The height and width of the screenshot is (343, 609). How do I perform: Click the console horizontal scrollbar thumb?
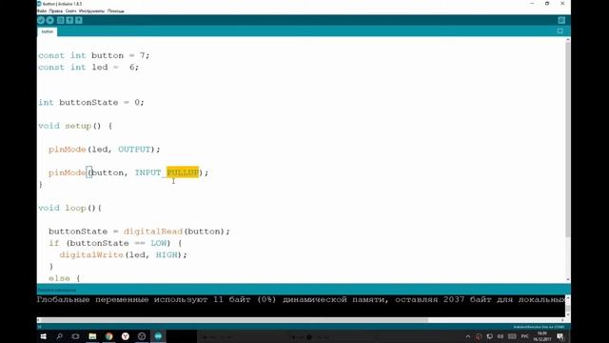point(234,320)
